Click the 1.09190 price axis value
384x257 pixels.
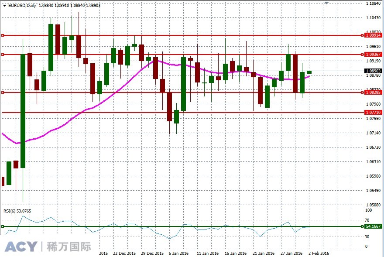click(374, 61)
